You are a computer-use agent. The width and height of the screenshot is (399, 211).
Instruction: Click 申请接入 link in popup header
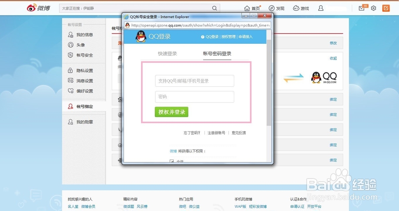[245, 37]
